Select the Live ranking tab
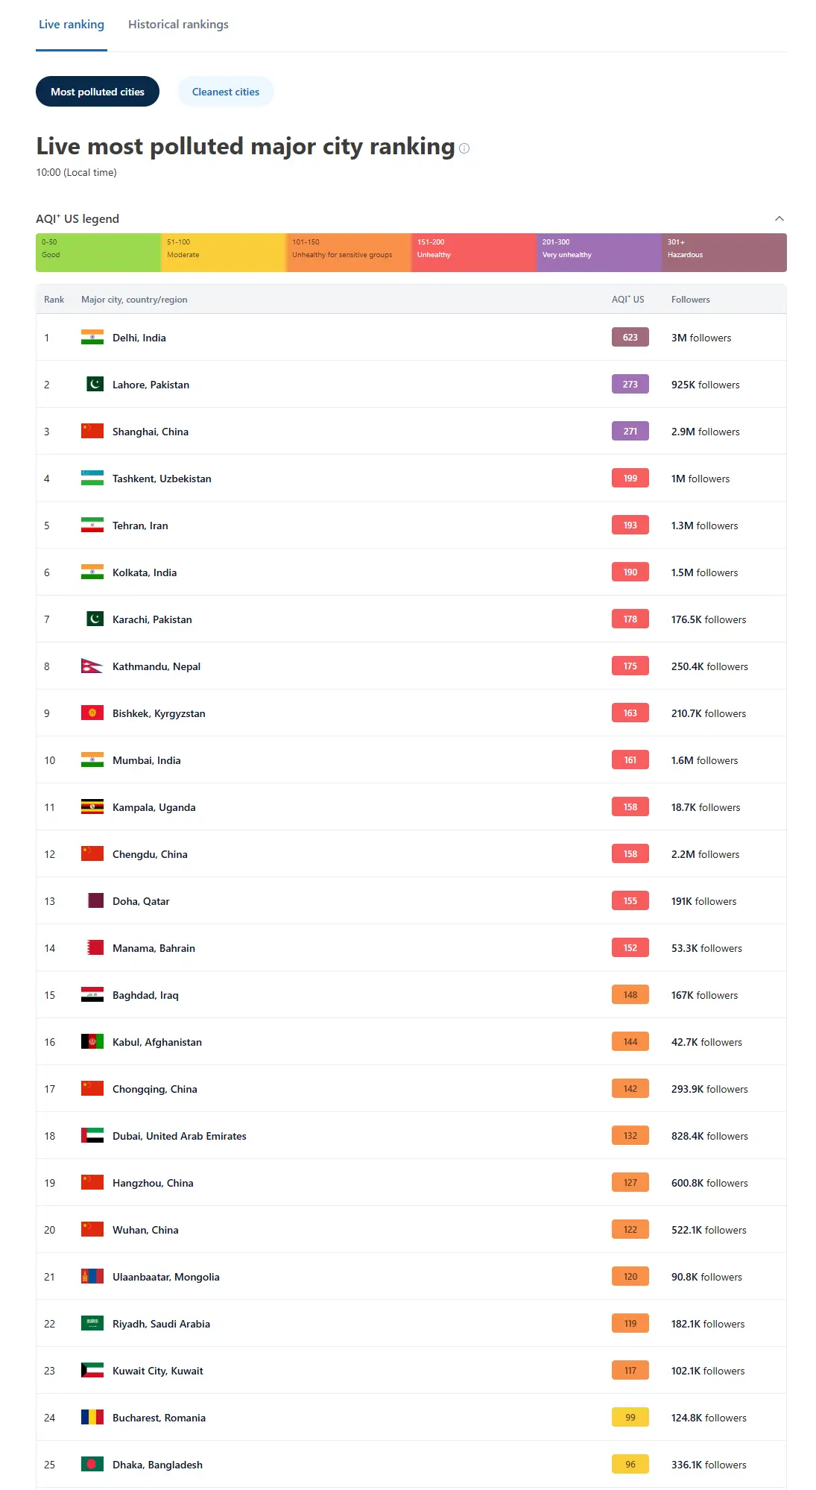816x1490 pixels. pos(72,25)
